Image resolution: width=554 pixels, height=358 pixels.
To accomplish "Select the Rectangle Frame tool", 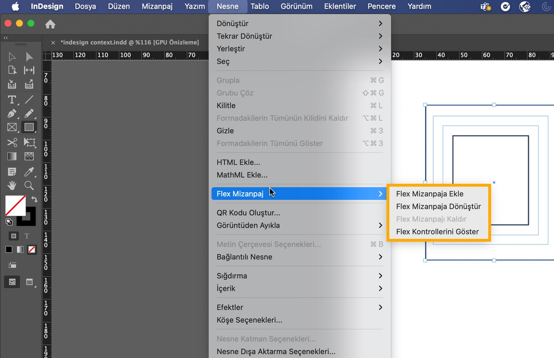I will tap(12, 127).
